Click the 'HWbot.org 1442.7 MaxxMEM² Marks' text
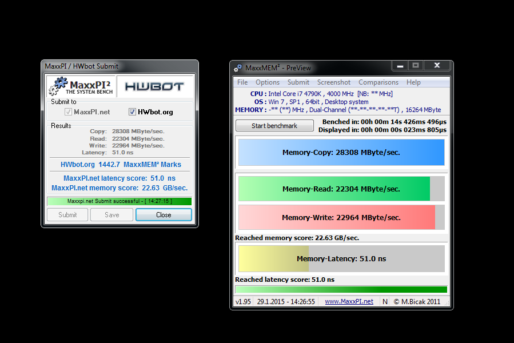The image size is (514, 343). click(121, 164)
